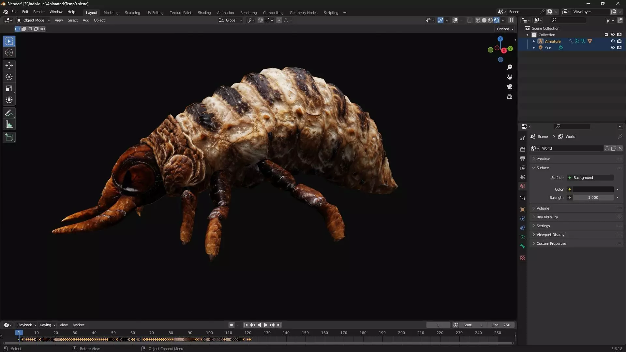The height and width of the screenshot is (352, 626).
Task: Adjust the Strength 1.000 slider field
Action: (593, 198)
